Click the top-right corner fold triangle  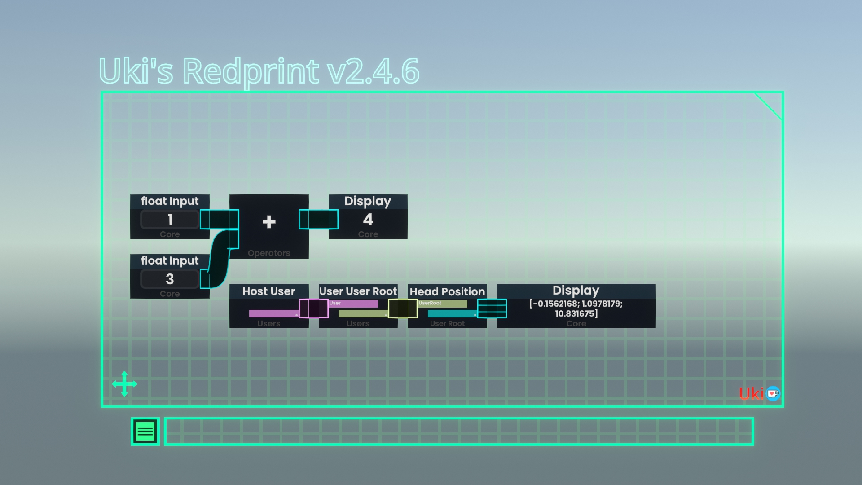coord(773,102)
